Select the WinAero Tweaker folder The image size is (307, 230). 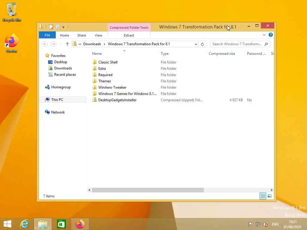point(112,87)
